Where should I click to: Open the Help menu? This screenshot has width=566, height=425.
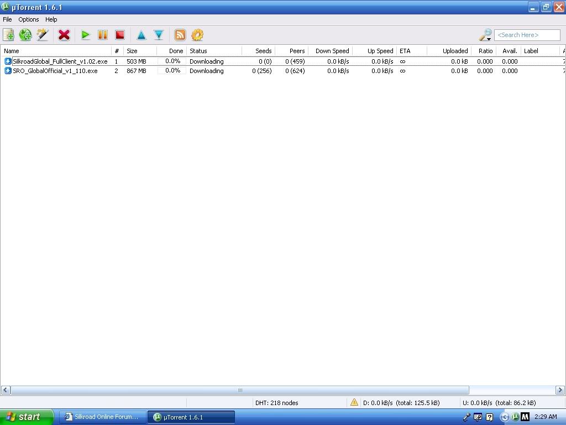51,19
